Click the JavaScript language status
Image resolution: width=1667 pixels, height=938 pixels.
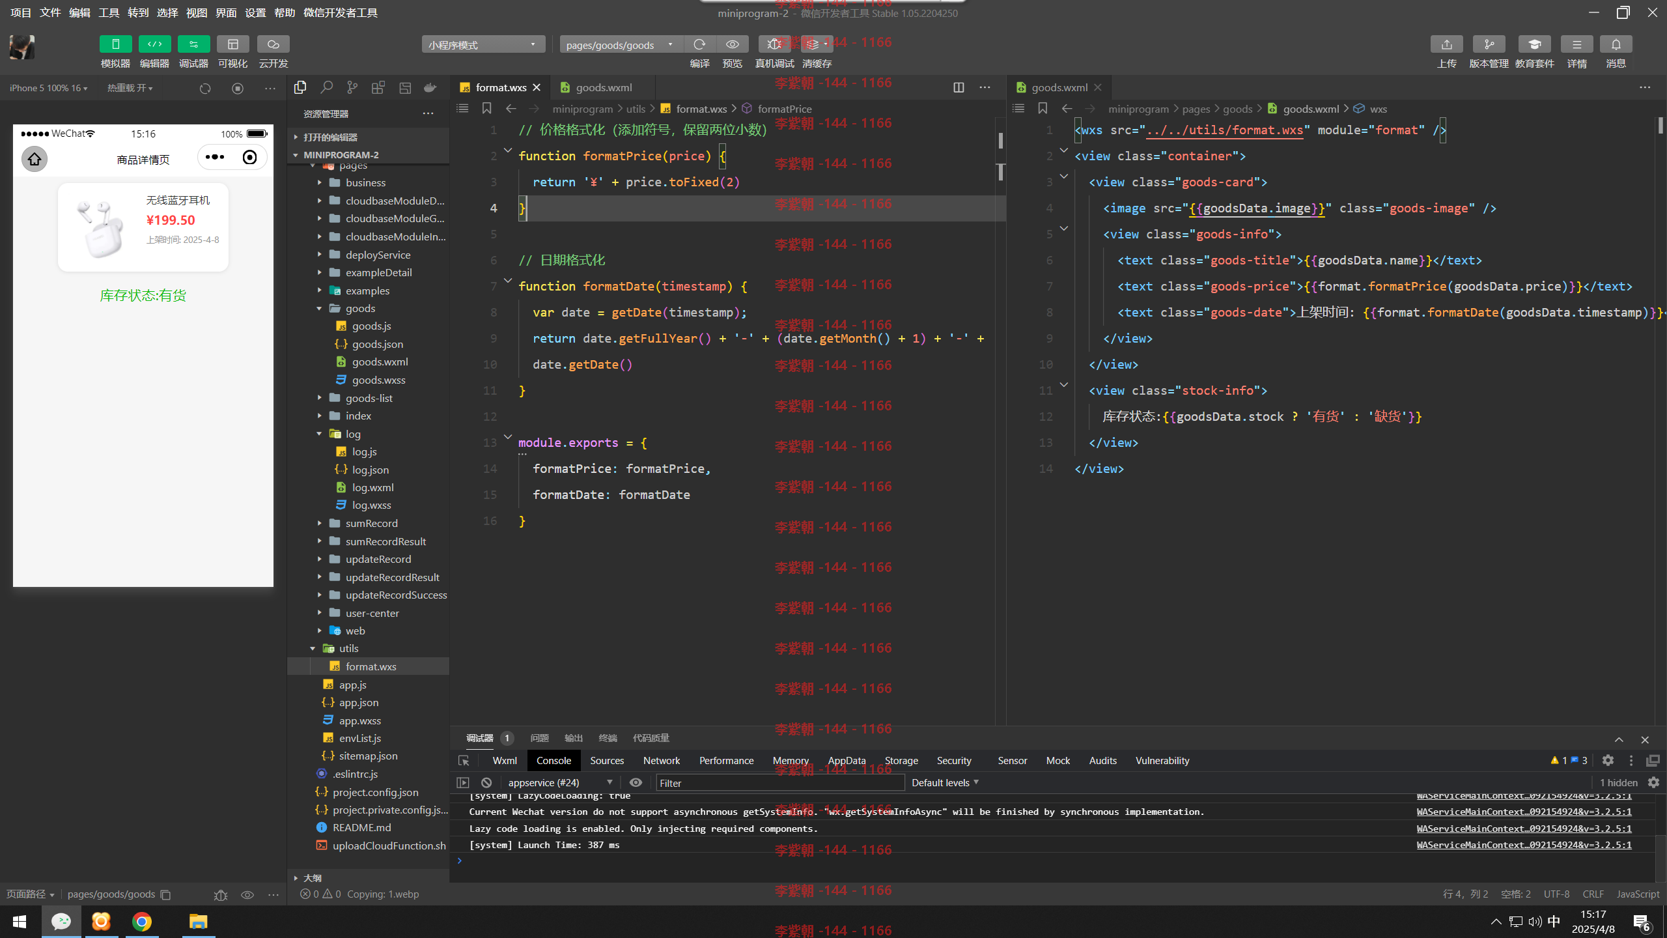(1638, 894)
